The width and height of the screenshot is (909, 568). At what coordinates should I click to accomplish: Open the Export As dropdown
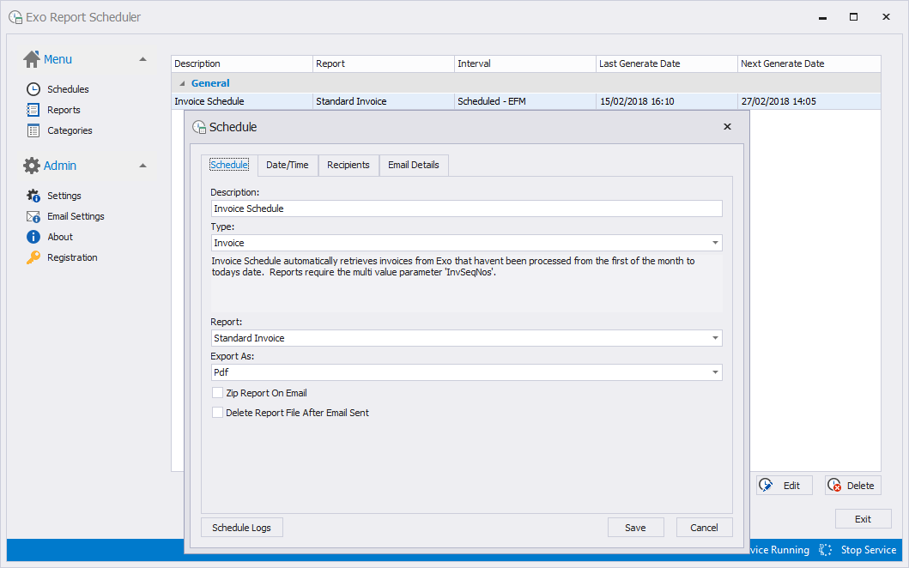coord(715,372)
